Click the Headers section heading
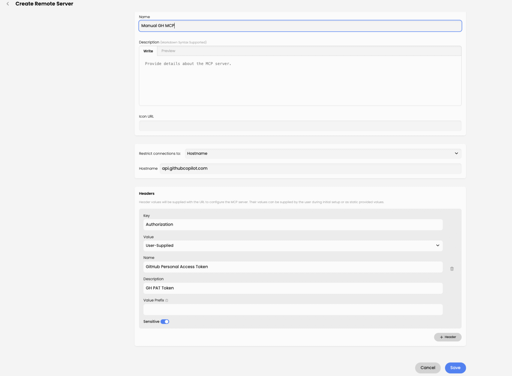512x376 pixels. pyautogui.click(x=147, y=193)
